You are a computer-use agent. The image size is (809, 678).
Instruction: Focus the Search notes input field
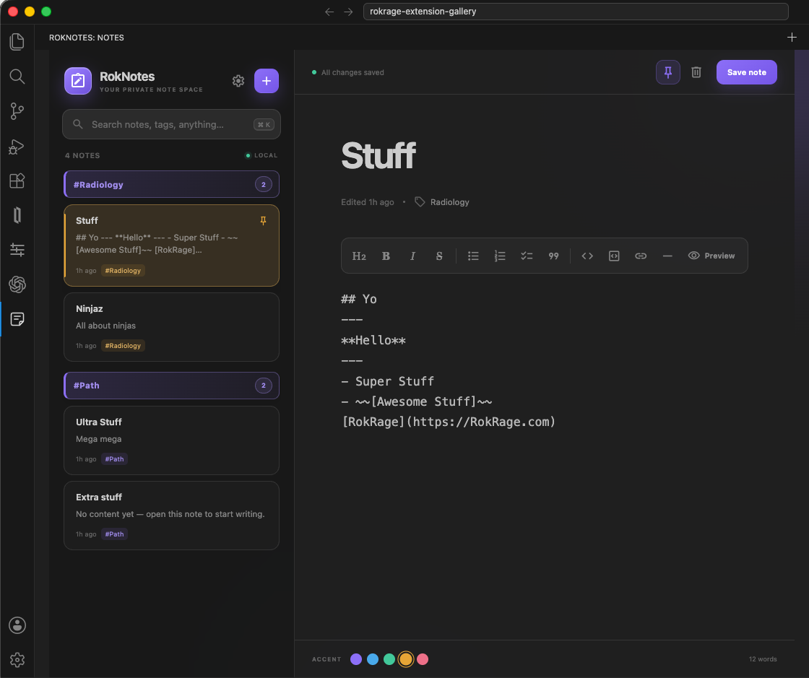pyautogui.click(x=171, y=124)
